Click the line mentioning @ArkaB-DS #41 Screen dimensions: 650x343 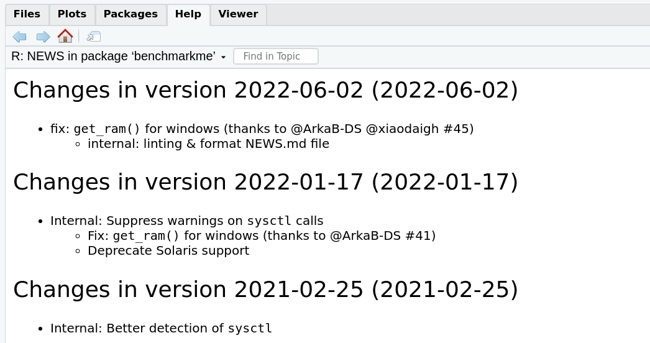[x=262, y=236]
